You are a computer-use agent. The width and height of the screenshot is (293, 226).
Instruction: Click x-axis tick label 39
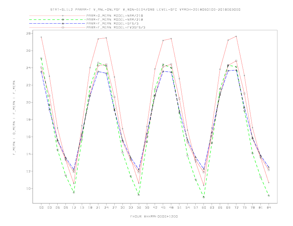click(x=147, y=208)
